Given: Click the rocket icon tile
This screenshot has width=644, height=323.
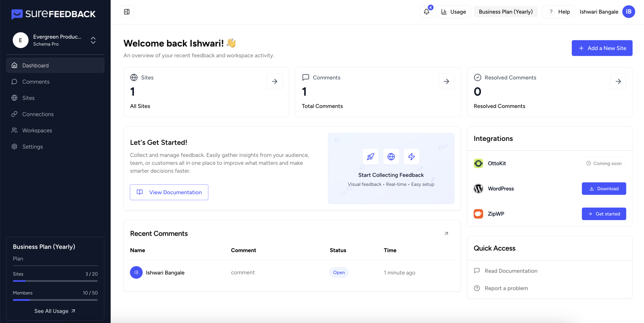Looking at the screenshot, I should tap(370, 156).
